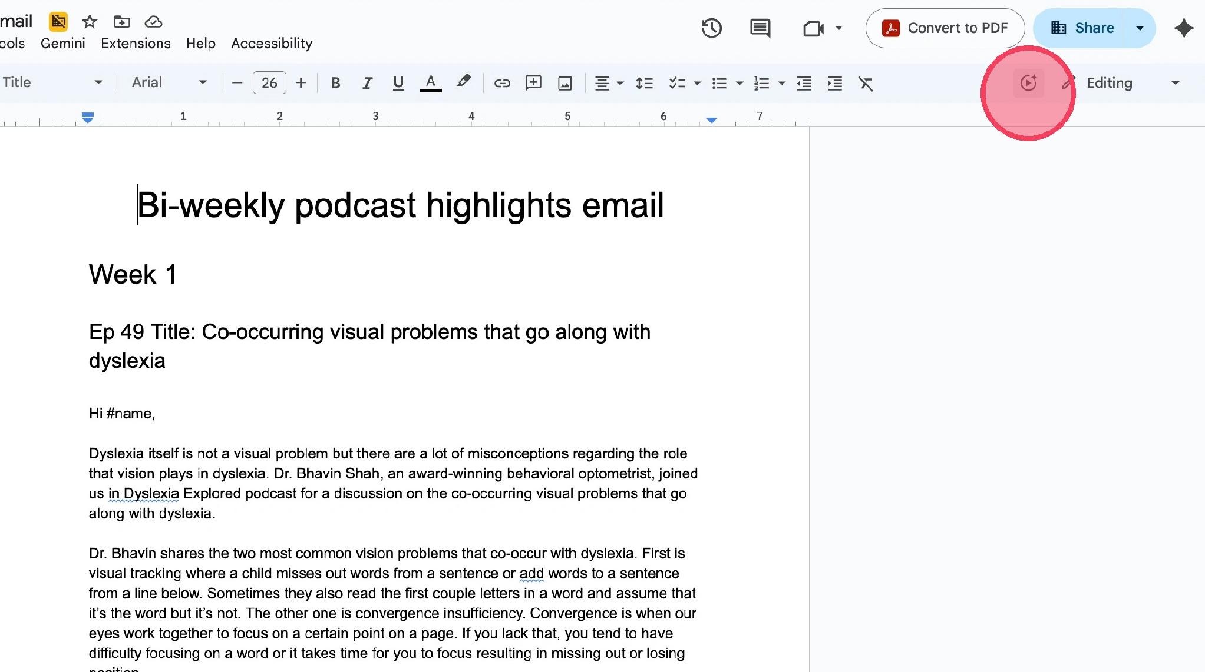Image resolution: width=1205 pixels, height=672 pixels.
Task: Open the Extensions menu
Action: 136,43
